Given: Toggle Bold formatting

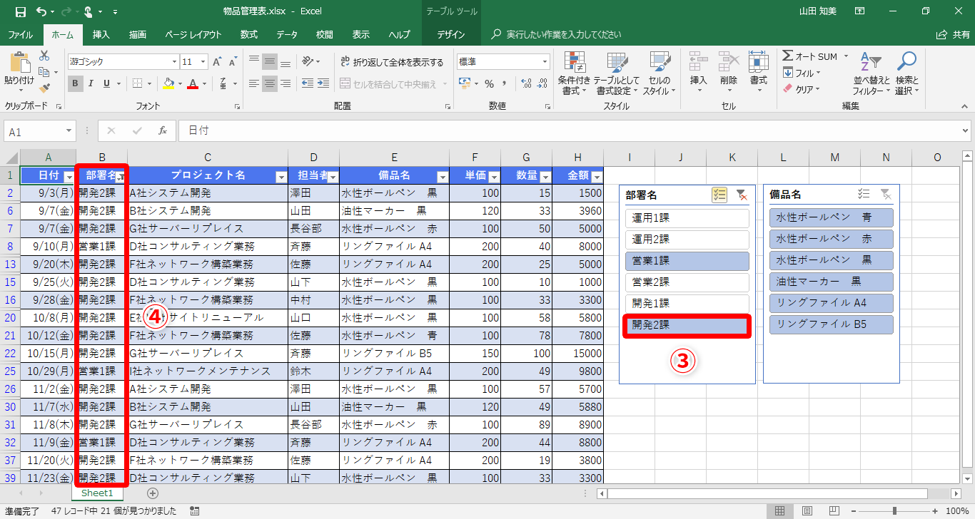Looking at the screenshot, I should tap(75, 83).
